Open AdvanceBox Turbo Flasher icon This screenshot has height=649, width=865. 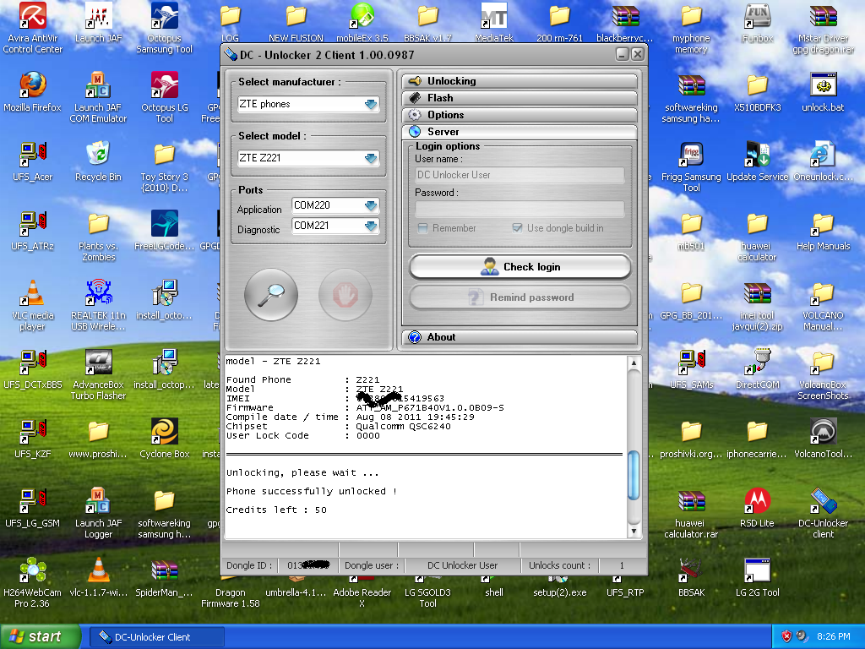click(98, 374)
